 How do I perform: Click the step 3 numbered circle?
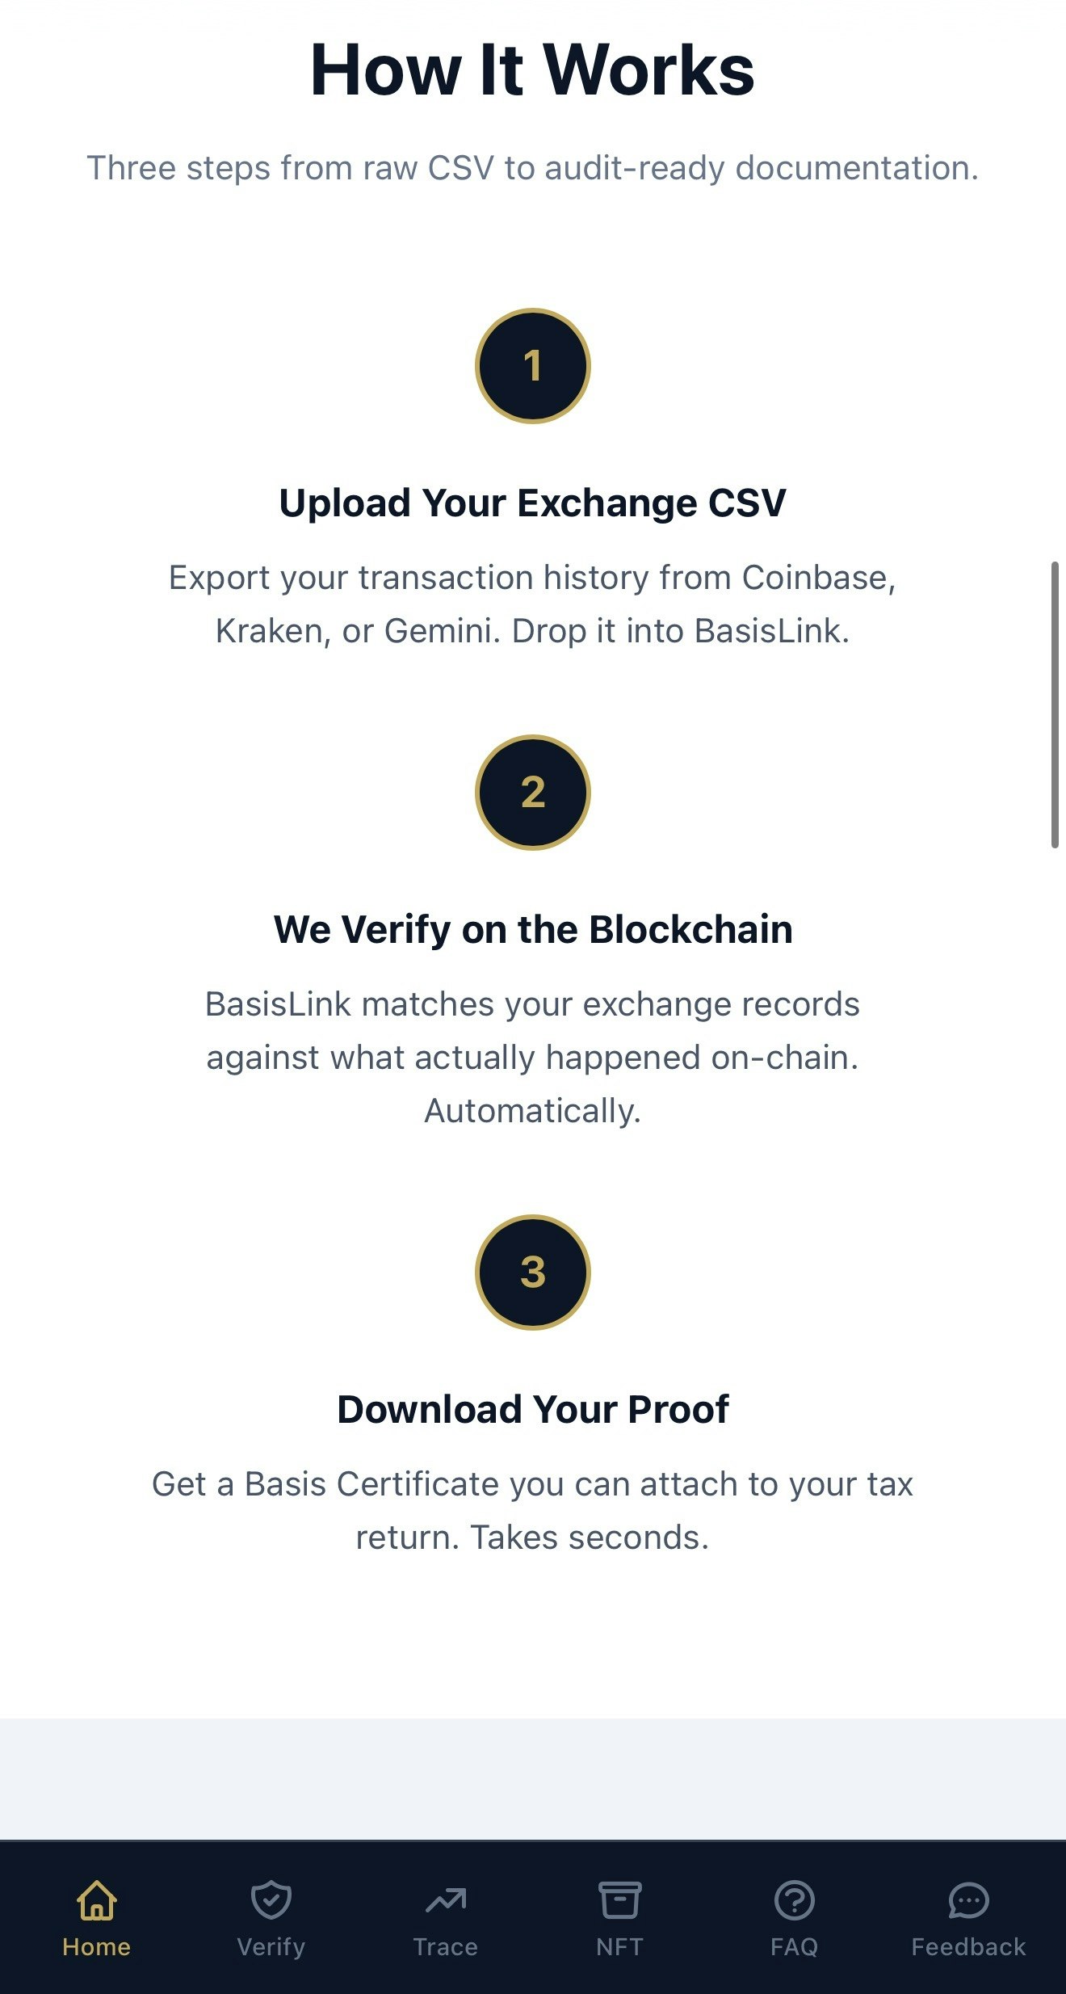point(533,1271)
